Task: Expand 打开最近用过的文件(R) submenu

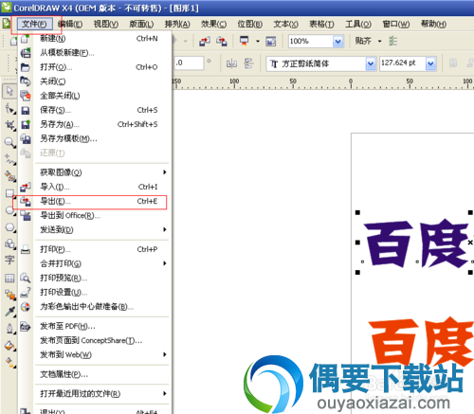Action: point(95,394)
